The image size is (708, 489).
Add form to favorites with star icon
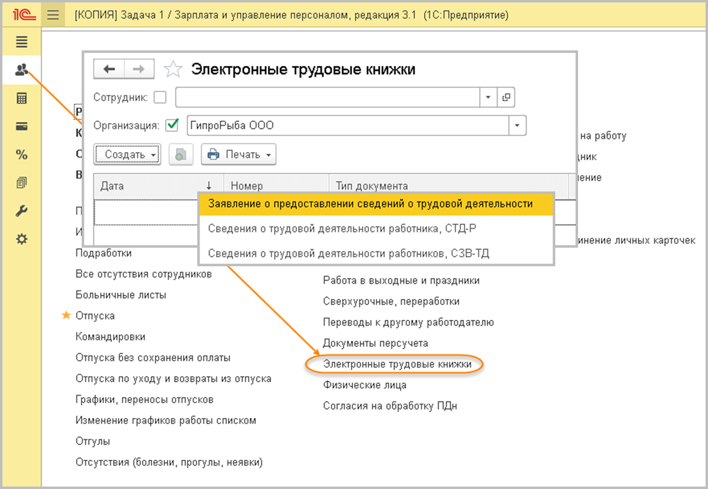pos(173,69)
